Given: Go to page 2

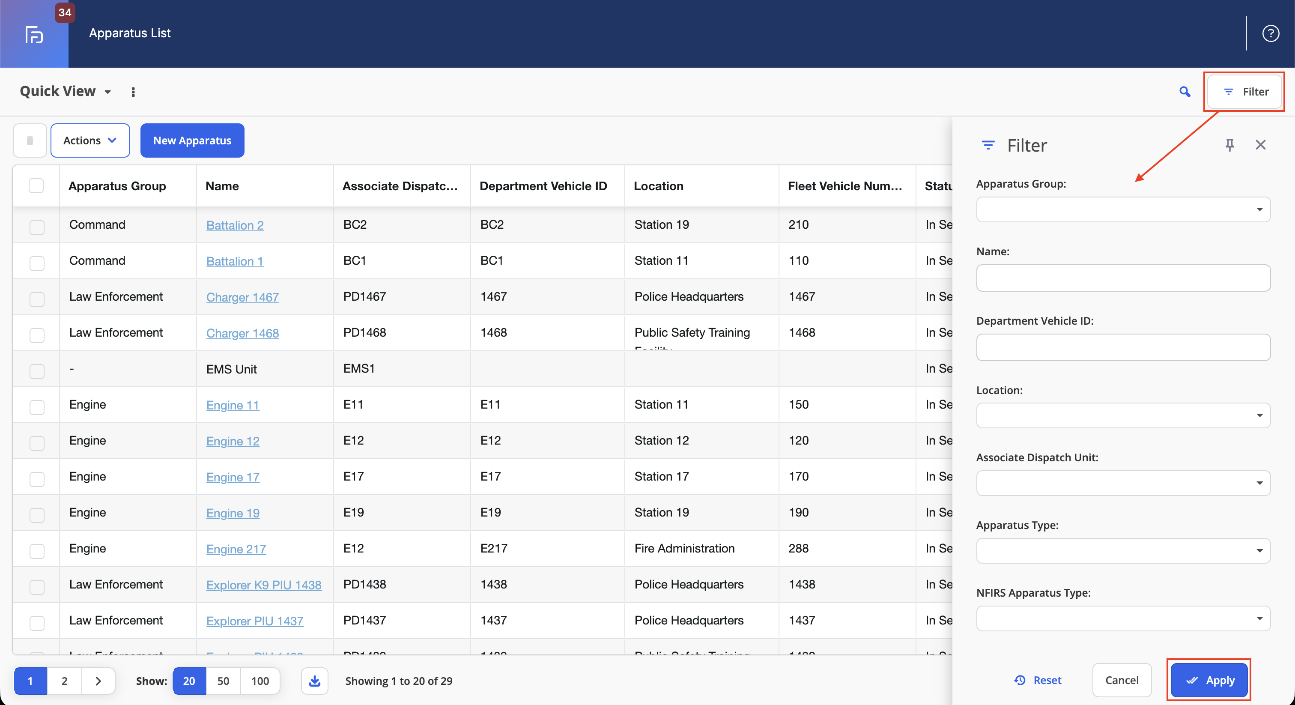Looking at the screenshot, I should [64, 681].
